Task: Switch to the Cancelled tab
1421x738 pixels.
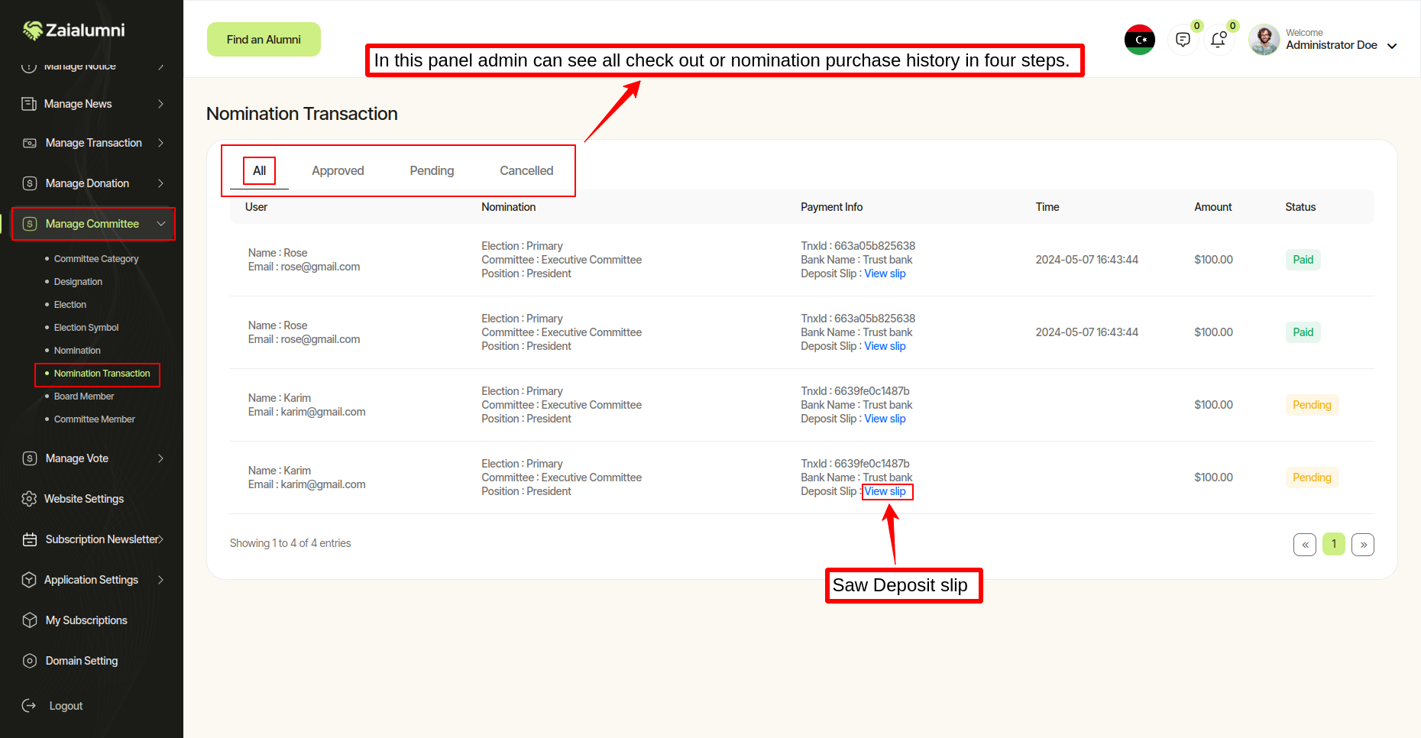Action: (526, 171)
